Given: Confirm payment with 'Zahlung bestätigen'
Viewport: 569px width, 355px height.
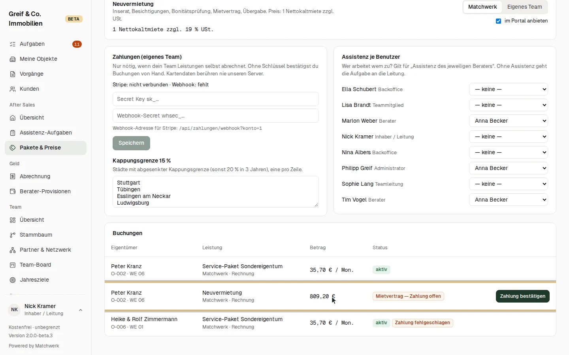Looking at the screenshot, I should pyautogui.click(x=522, y=296).
